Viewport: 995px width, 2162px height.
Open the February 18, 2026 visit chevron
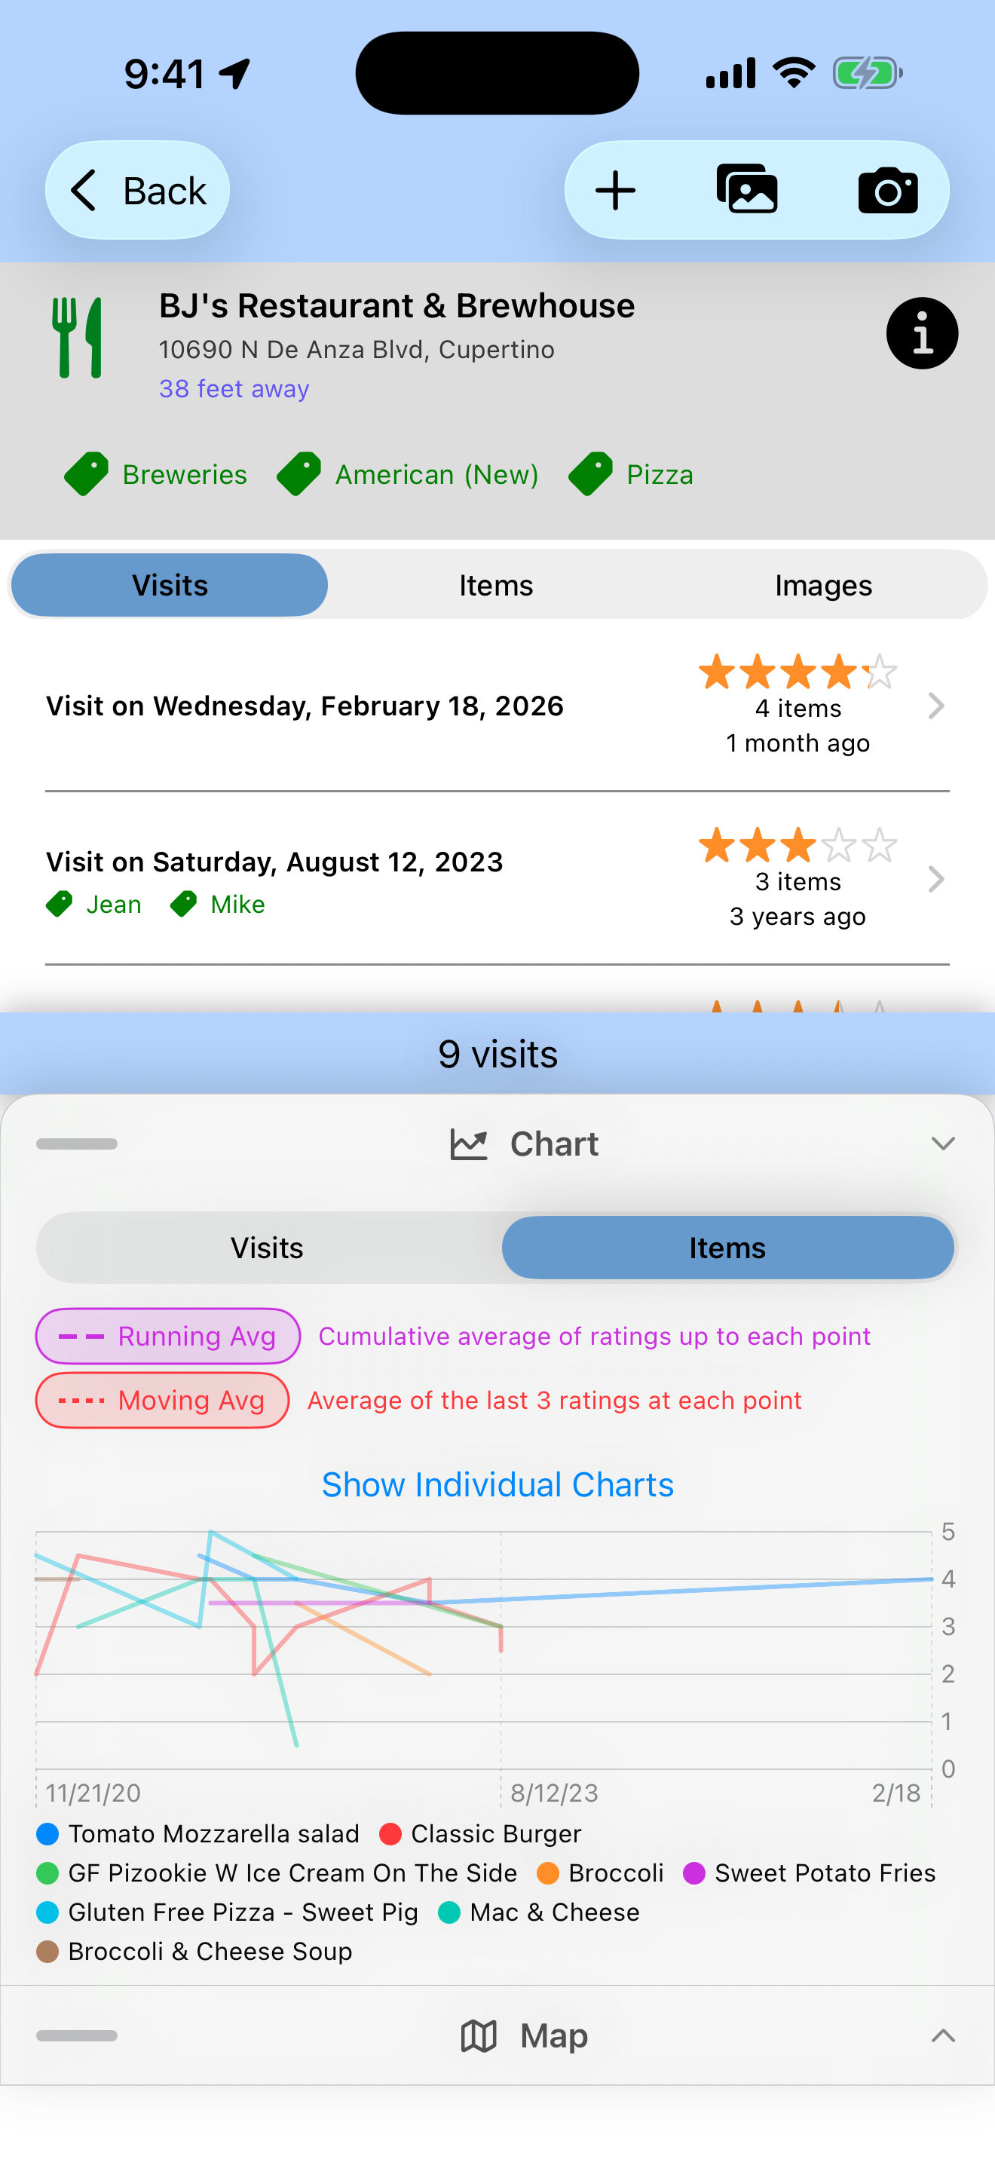(935, 706)
